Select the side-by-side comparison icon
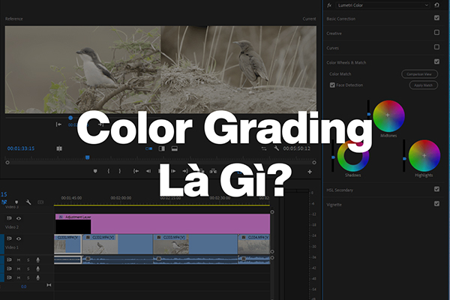This screenshot has width=450, height=300. point(162,148)
